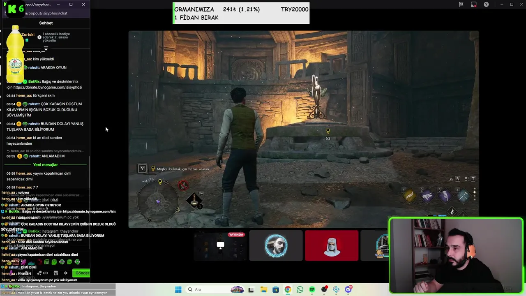Click the R key hint on game HUD
Viewport: 526px width, 296px height.
click(457, 179)
